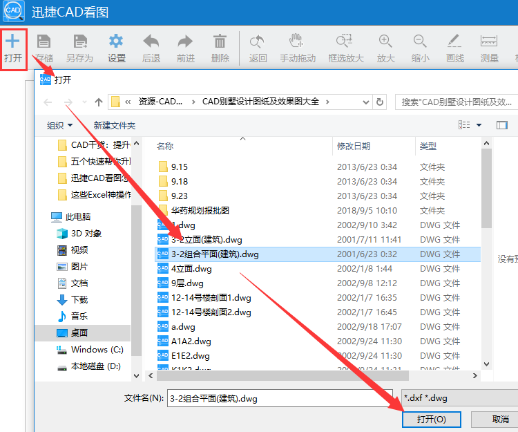Click the 迅捷CAD看图 app logo
Viewport: 518px width, 432px height.
click(x=14, y=11)
